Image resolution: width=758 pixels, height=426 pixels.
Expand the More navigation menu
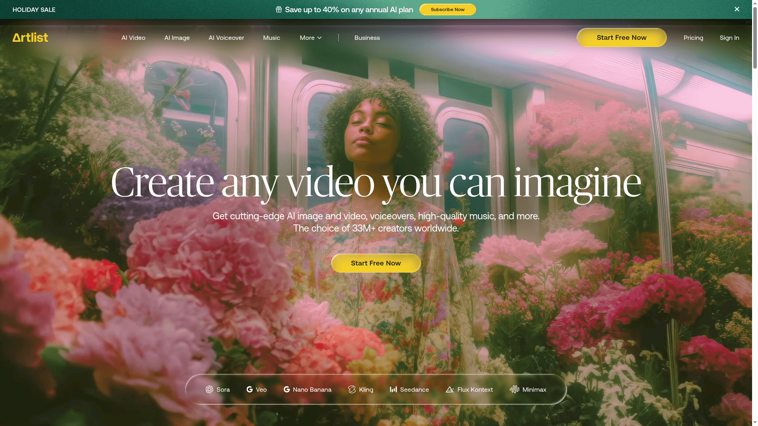311,37
